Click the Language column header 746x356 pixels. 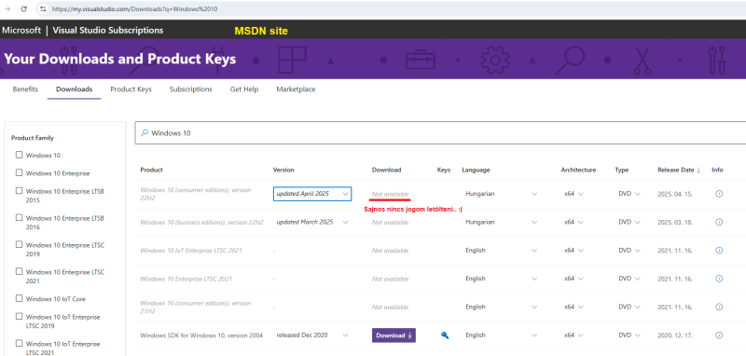pos(476,170)
